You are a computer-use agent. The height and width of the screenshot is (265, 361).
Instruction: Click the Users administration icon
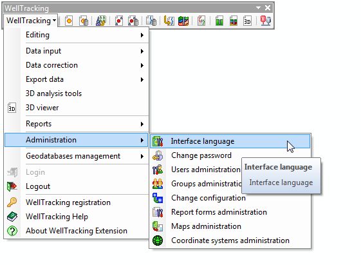(158, 170)
